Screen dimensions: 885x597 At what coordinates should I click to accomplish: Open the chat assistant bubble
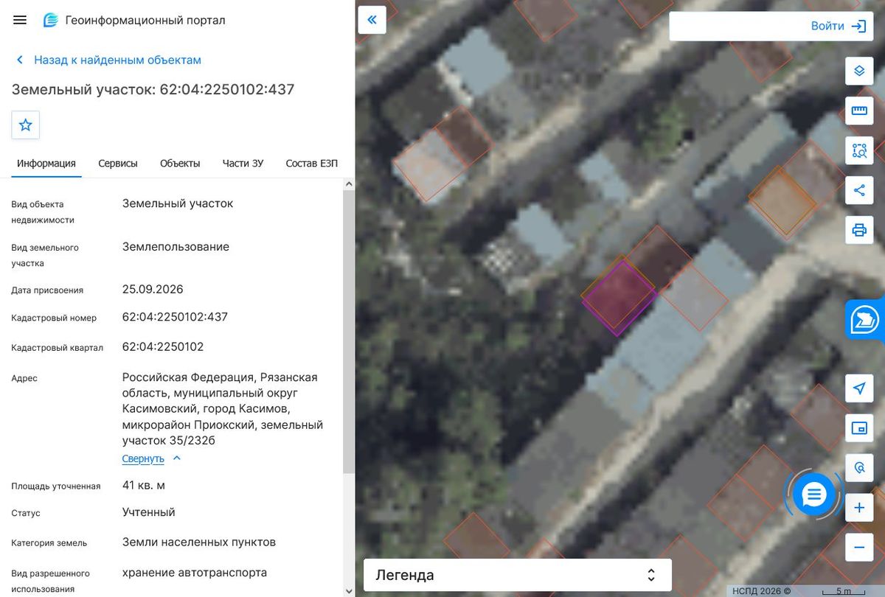[x=814, y=494]
